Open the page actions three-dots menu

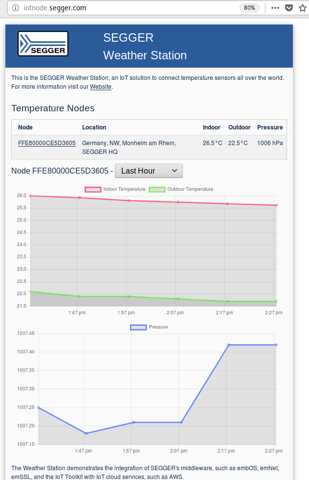point(275,8)
